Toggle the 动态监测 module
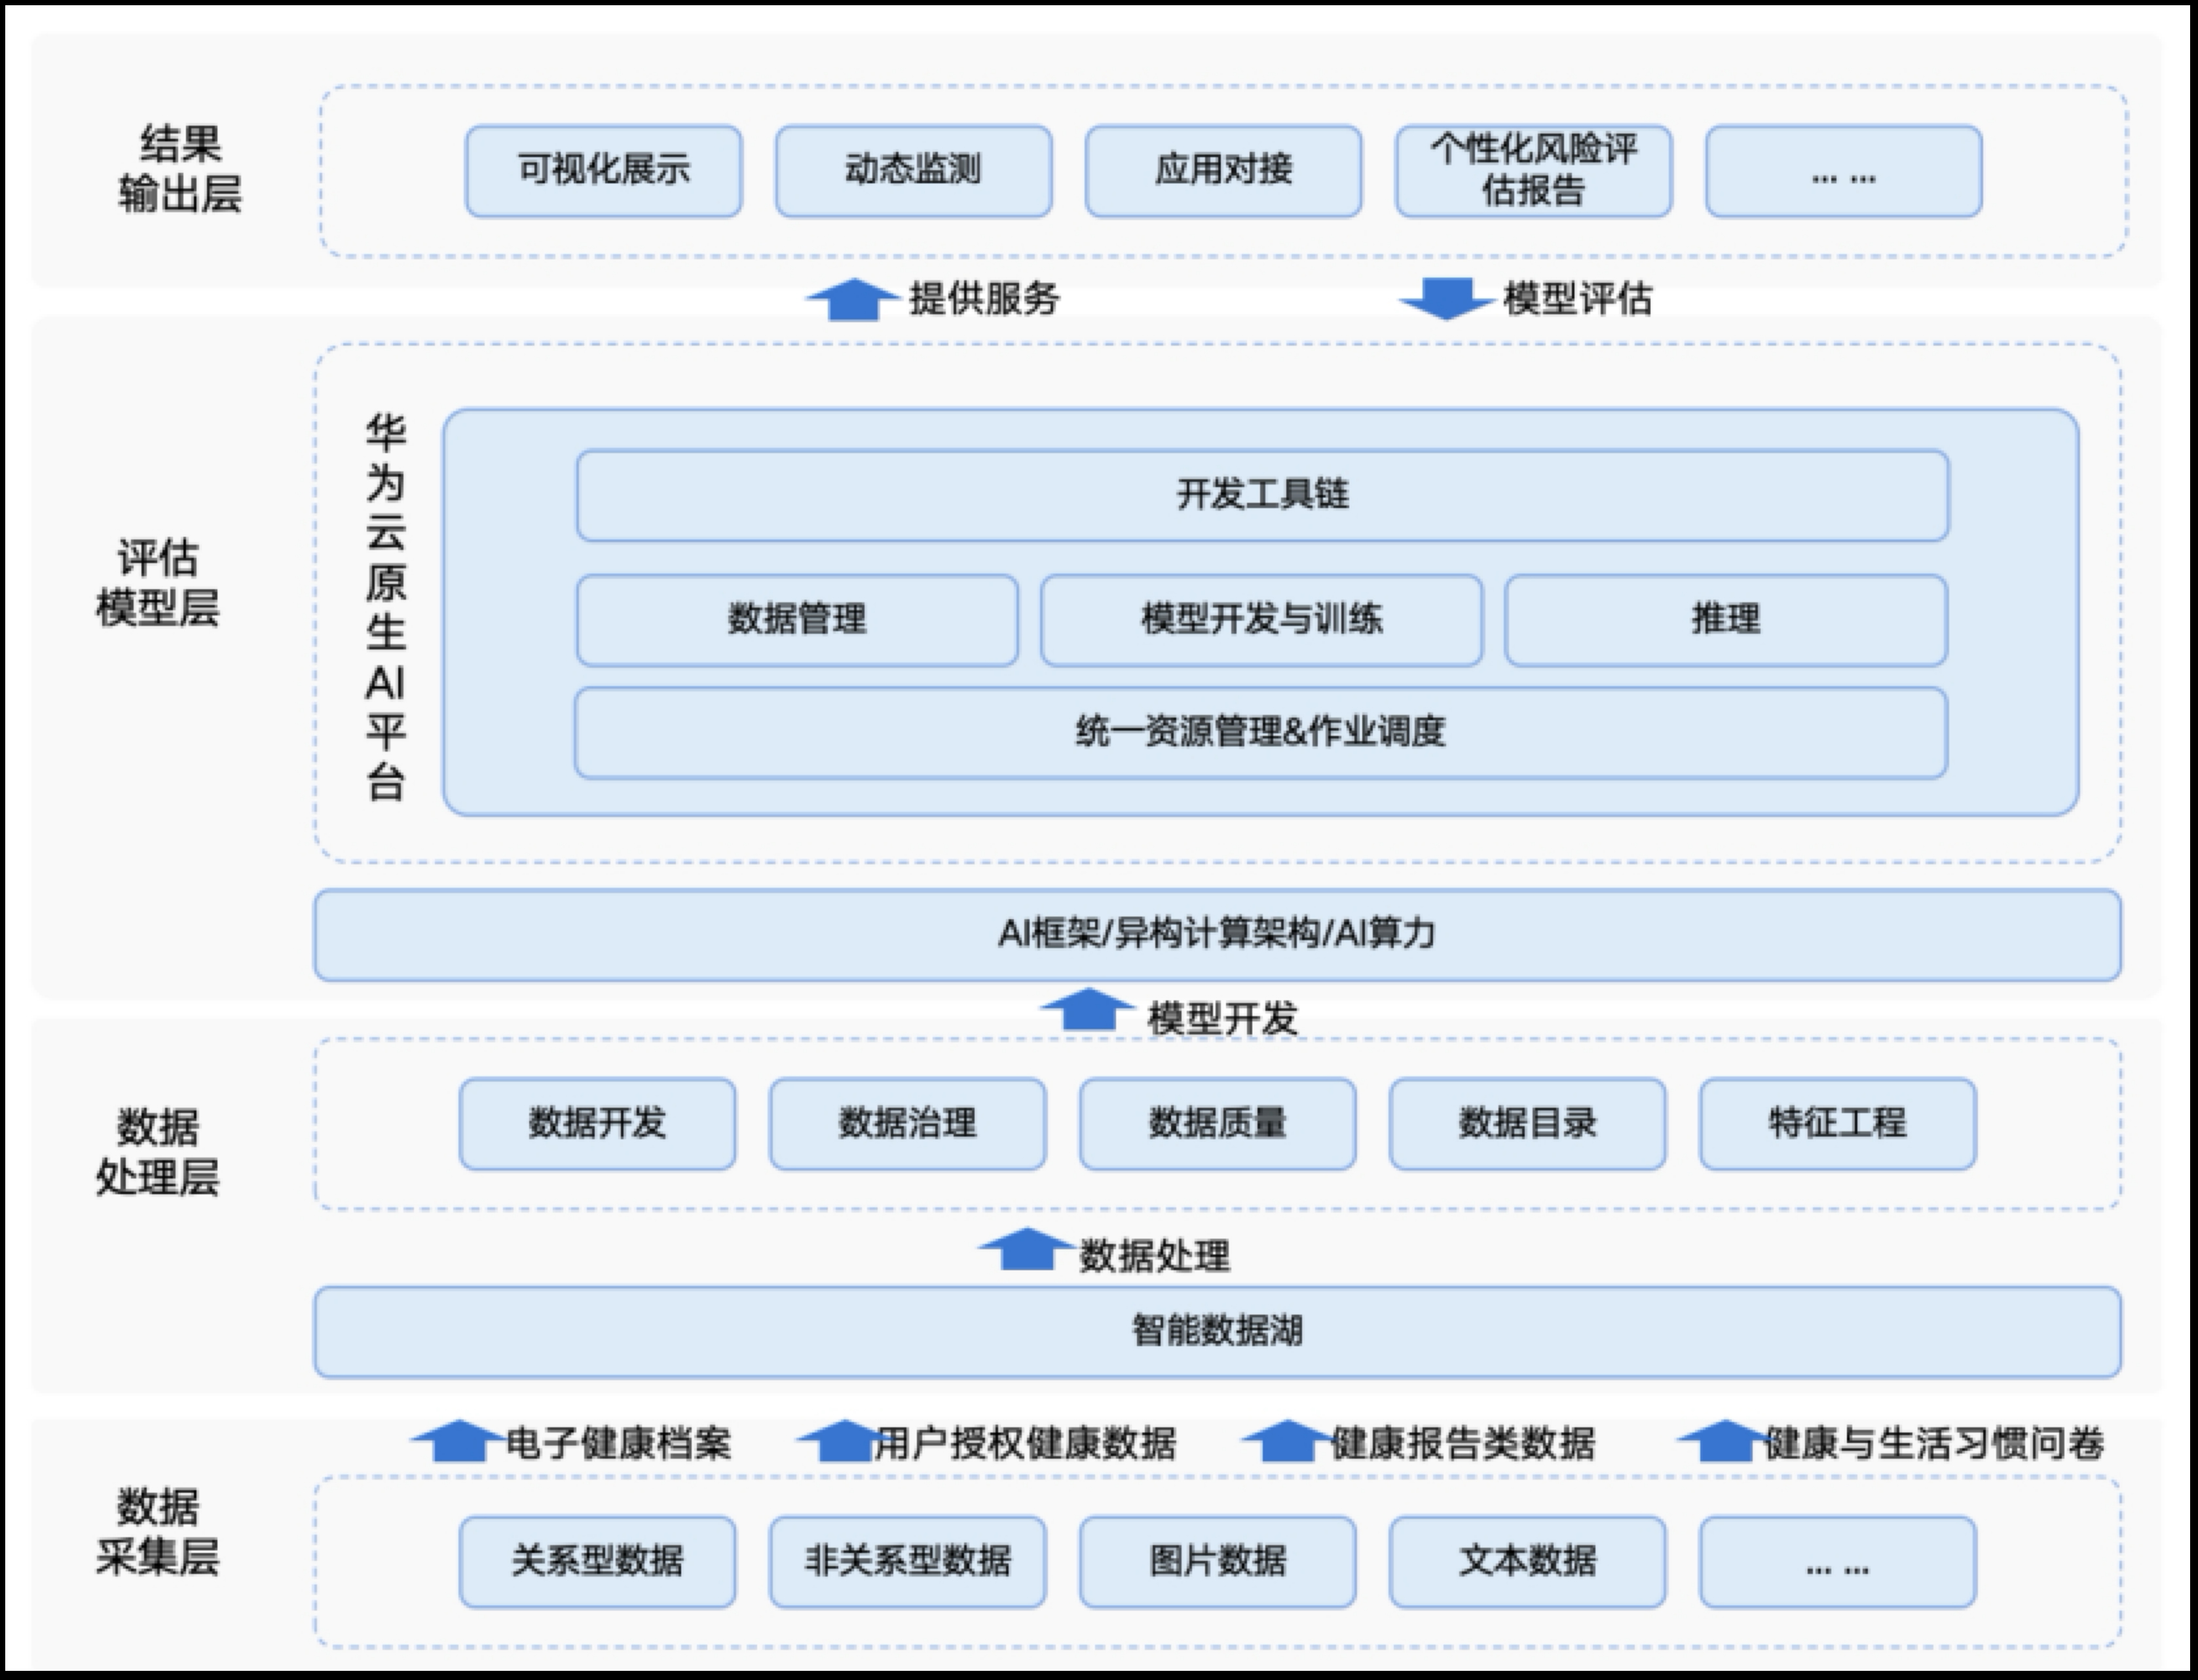 pyautogui.click(x=914, y=170)
